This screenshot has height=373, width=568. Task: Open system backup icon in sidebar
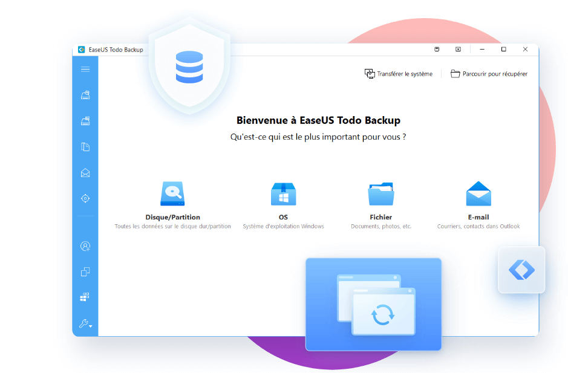[x=85, y=121]
